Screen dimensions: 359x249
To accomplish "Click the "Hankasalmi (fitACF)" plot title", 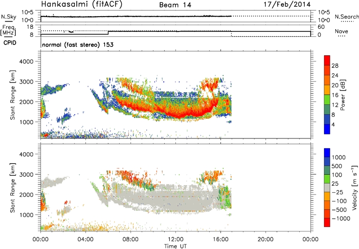I will pos(82,4).
